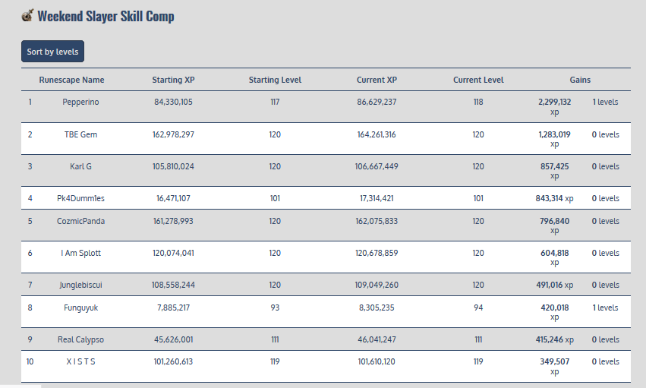Click the I Am Splott name
This screenshot has height=388, width=646.
coord(80,253)
